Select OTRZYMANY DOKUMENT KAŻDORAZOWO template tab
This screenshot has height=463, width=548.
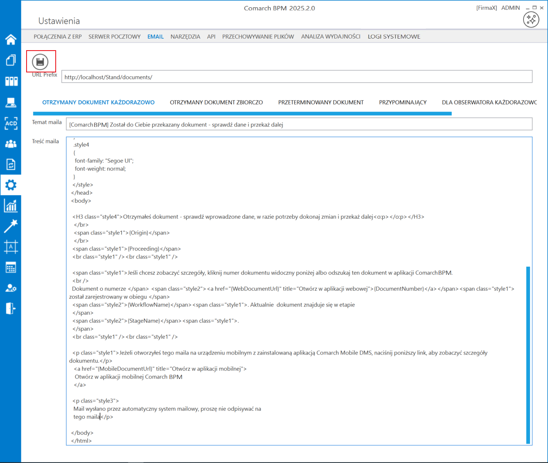[99, 102]
